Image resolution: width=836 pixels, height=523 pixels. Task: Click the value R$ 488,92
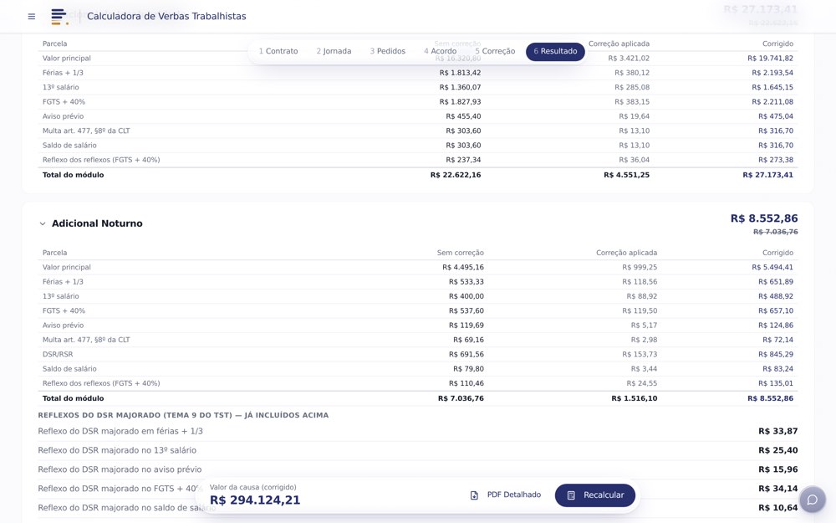point(776,295)
